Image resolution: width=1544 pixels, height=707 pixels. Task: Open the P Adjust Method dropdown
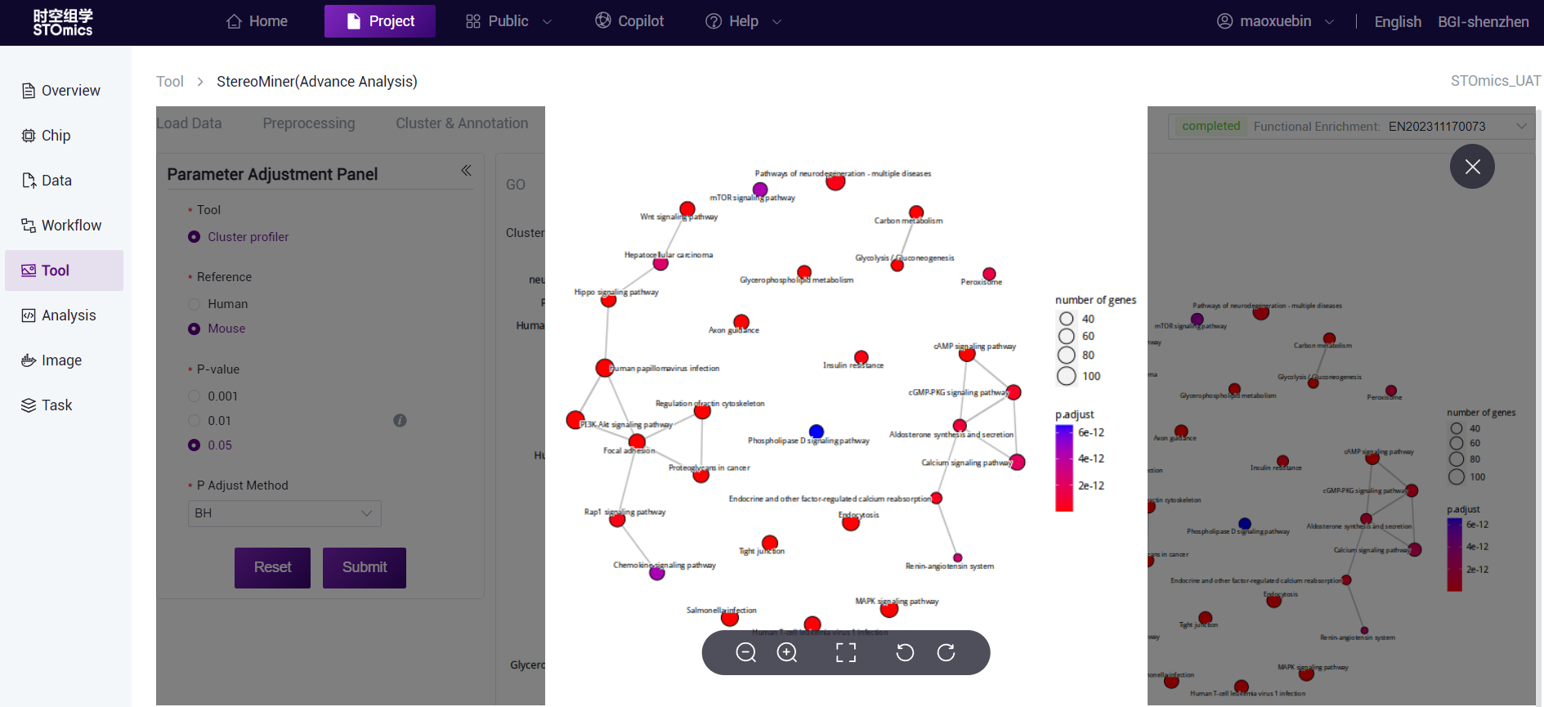point(284,513)
